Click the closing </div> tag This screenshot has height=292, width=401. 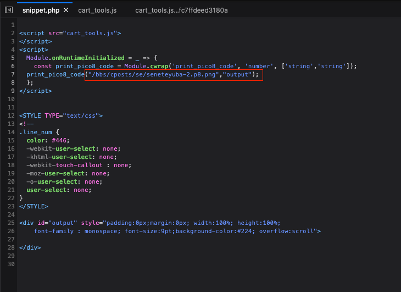[x=30, y=247]
